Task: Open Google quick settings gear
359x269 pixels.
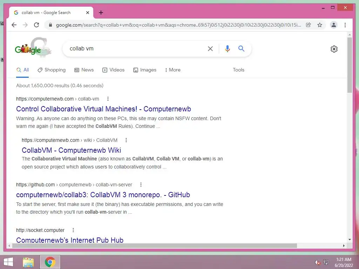Action: click(x=334, y=49)
